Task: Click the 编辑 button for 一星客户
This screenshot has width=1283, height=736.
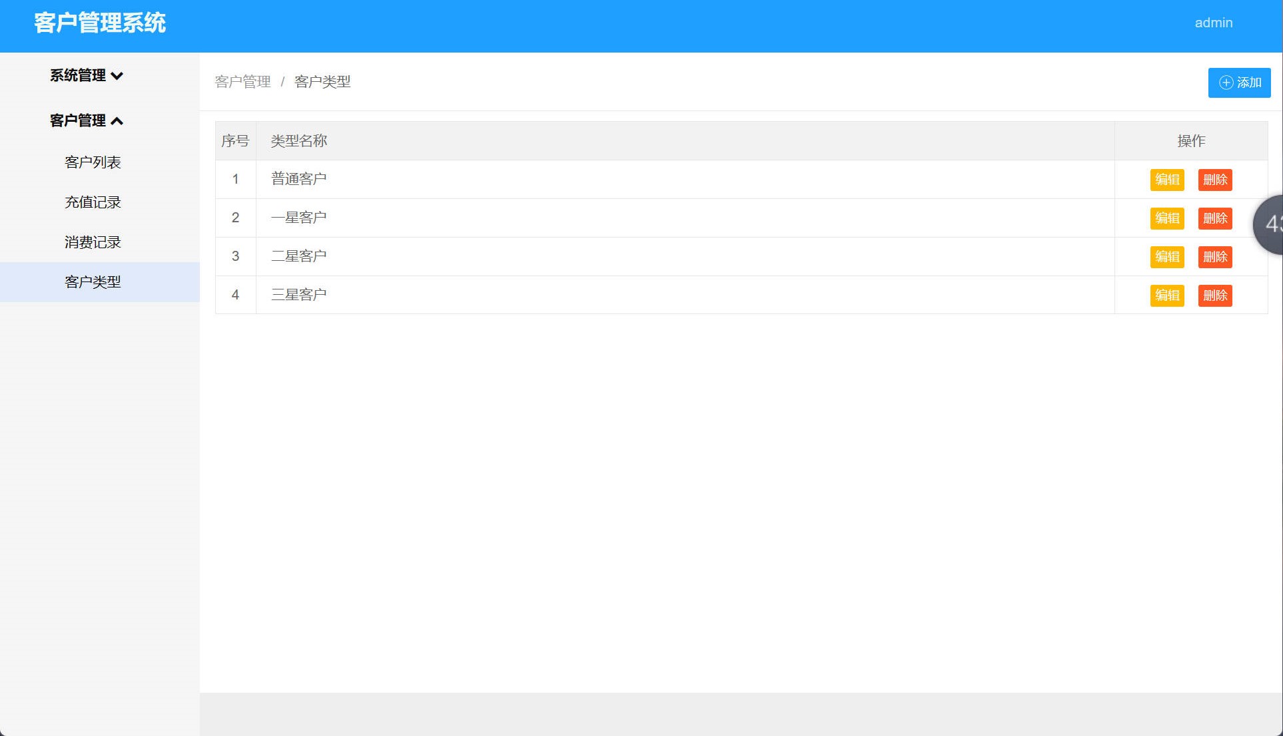Action: 1166,218
